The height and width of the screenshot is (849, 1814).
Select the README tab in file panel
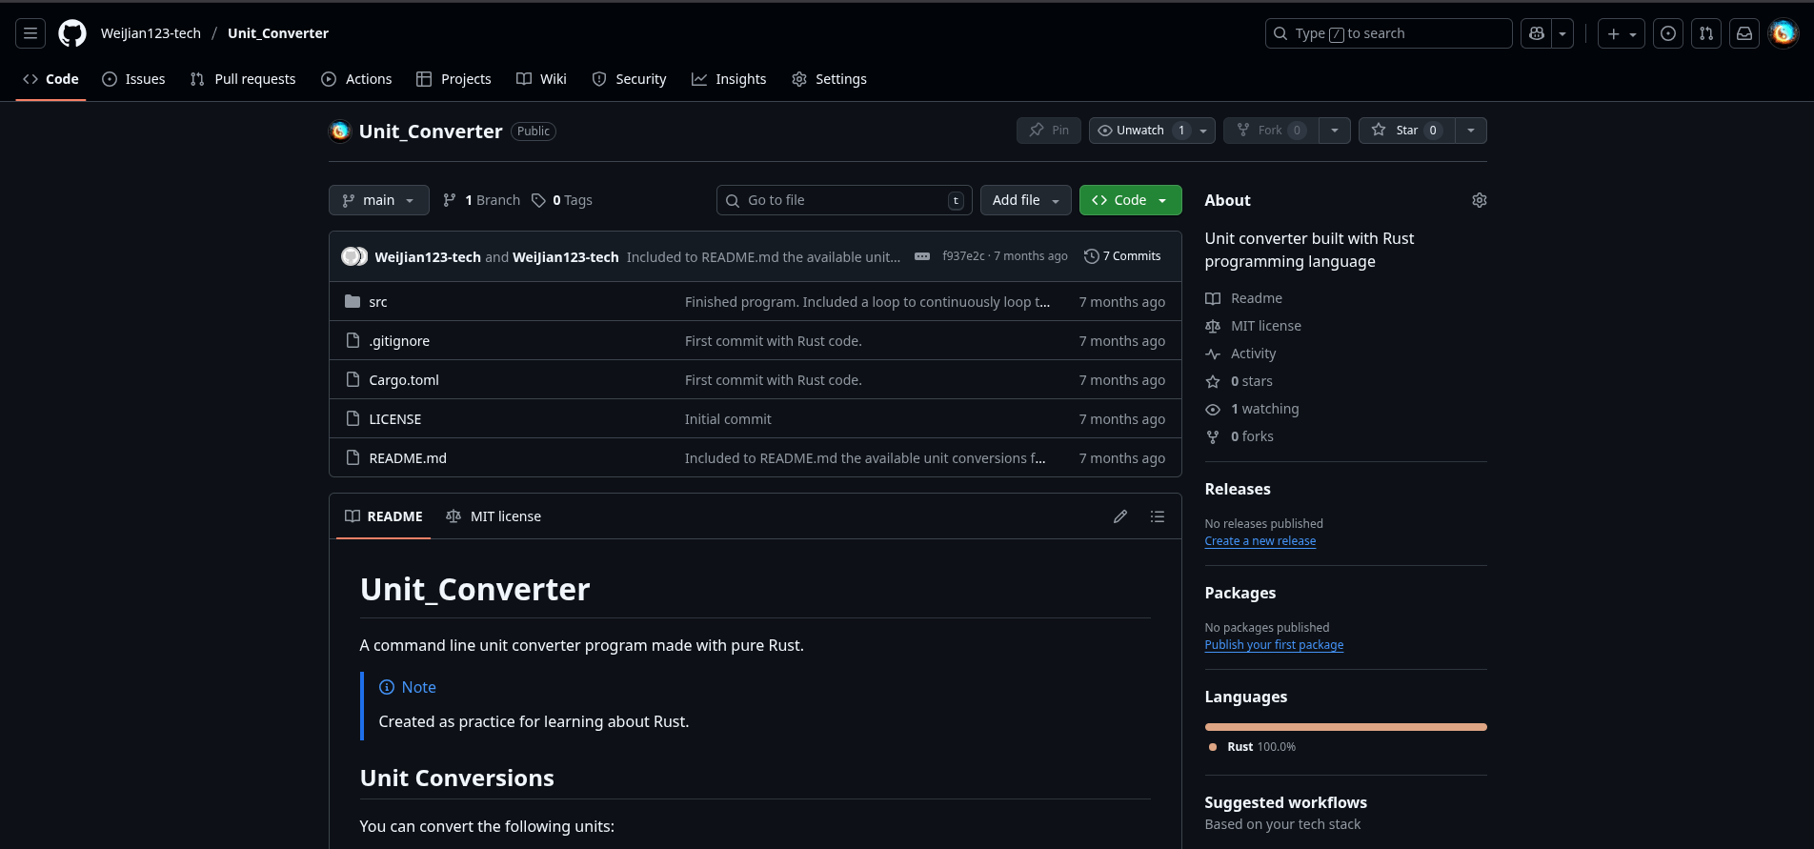(x=383, y=516)
